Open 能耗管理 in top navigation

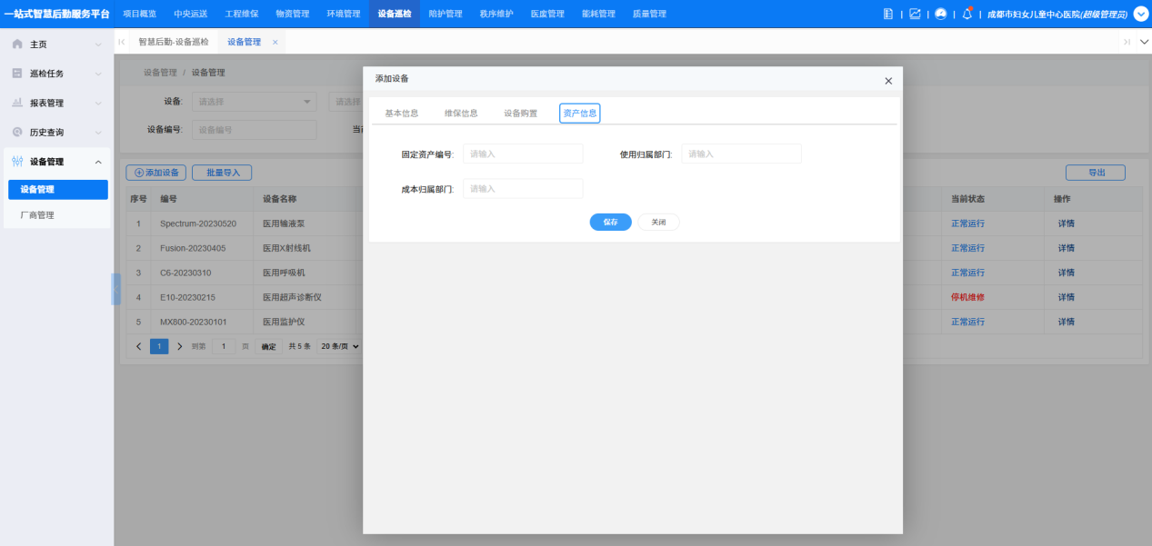pyautogui.click(x=598, y=14)
